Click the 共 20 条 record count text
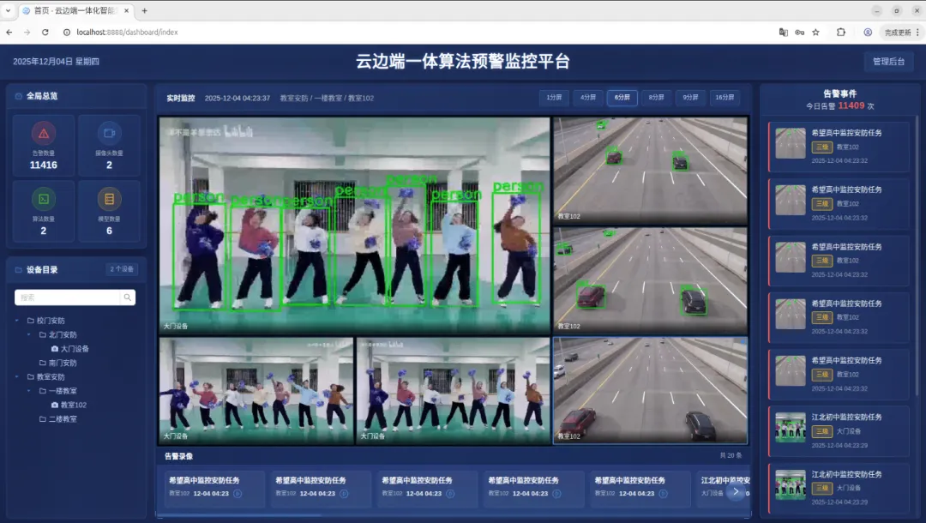 point(731,456)
